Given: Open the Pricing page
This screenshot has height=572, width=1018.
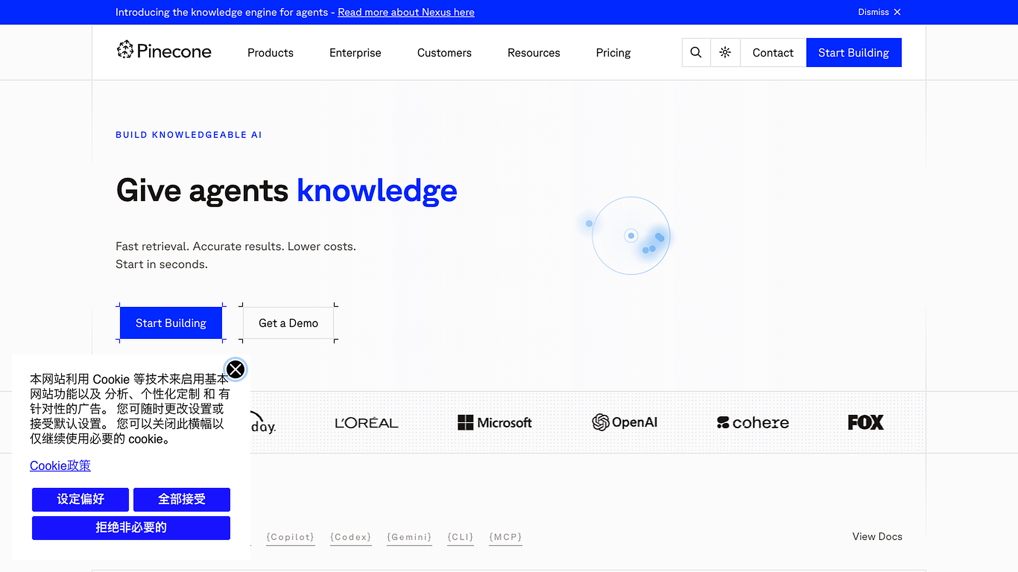Looking at the screenshot, I should pyautogui.click(x=613, y=53).
